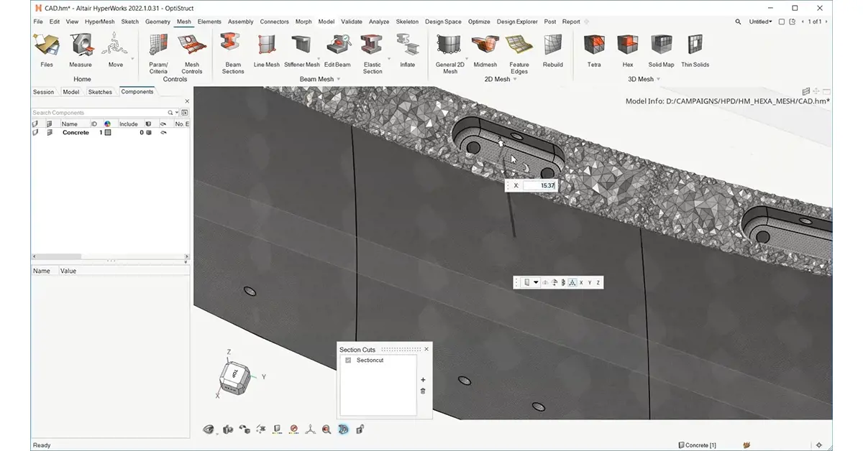863x451 pixels.
Task: Expand the 3D Mesh group dropdown
Action: point(659,80)
